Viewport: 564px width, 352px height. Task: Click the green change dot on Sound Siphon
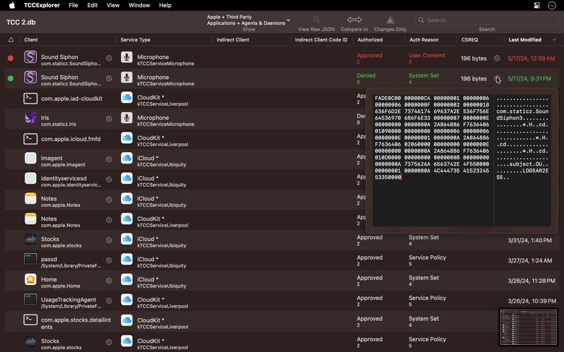click(x=11, y=78)
